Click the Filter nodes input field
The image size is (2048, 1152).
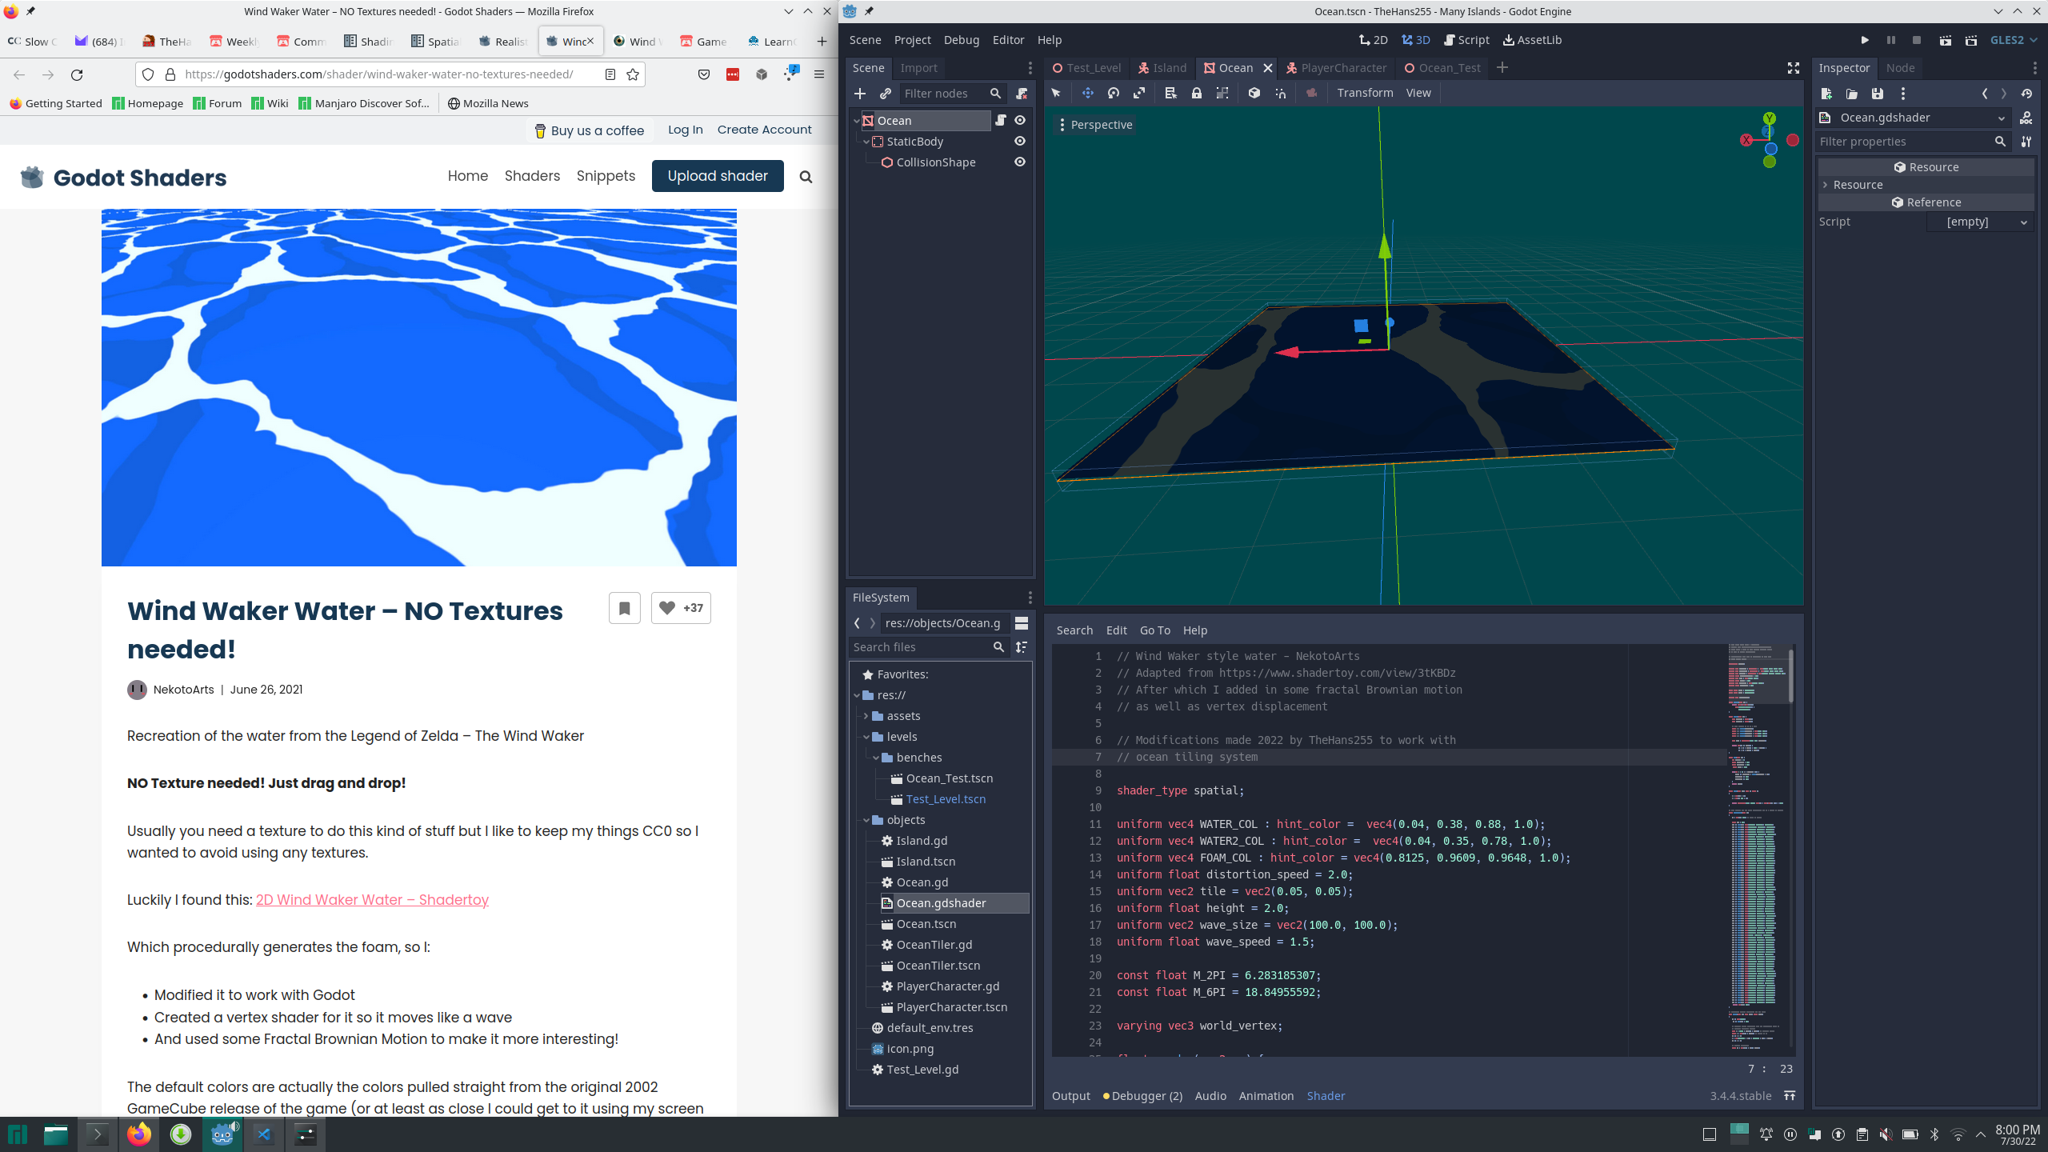click(x=952, y=94)
